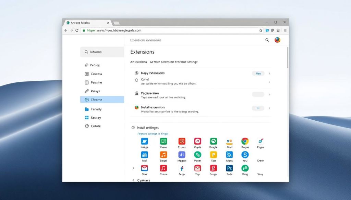Screen dimensions: 351x200
Task: Open the purple Mageet app icon
Action: (x=182, y=155)
